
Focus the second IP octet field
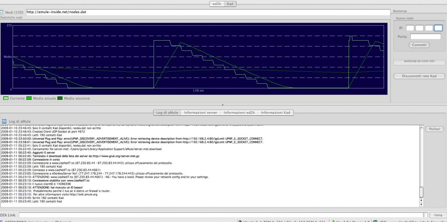tap(419, 27)
